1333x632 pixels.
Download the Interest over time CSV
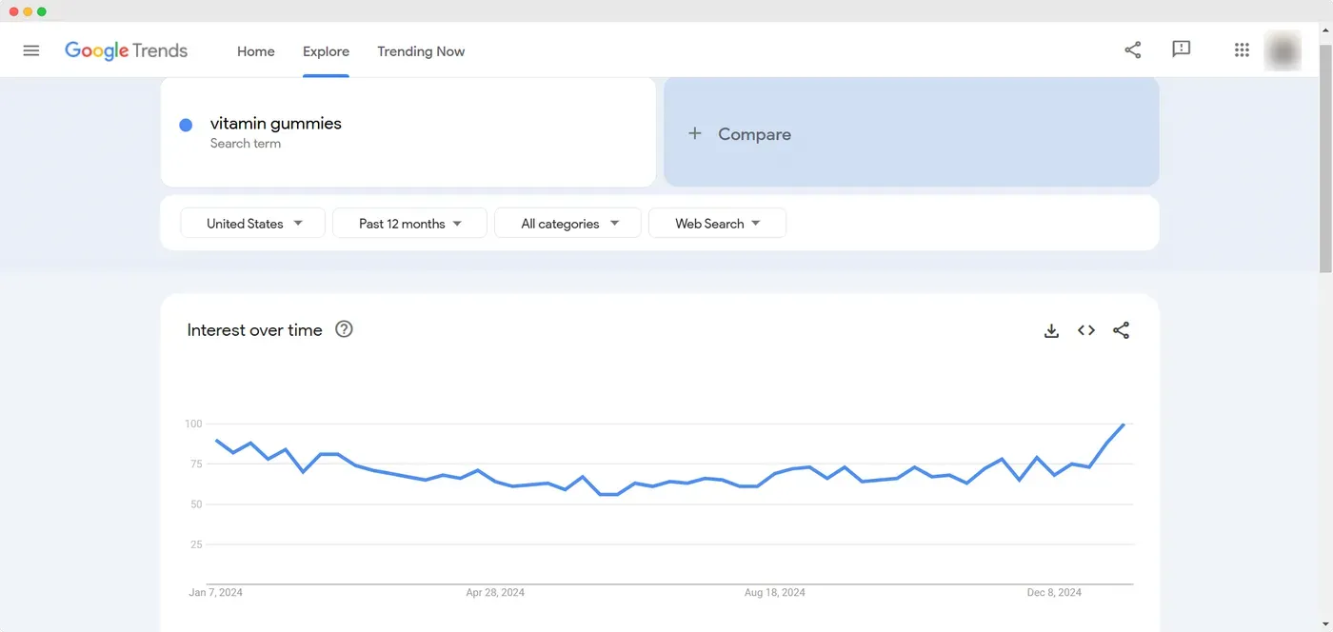click(x=1051, y=330)
